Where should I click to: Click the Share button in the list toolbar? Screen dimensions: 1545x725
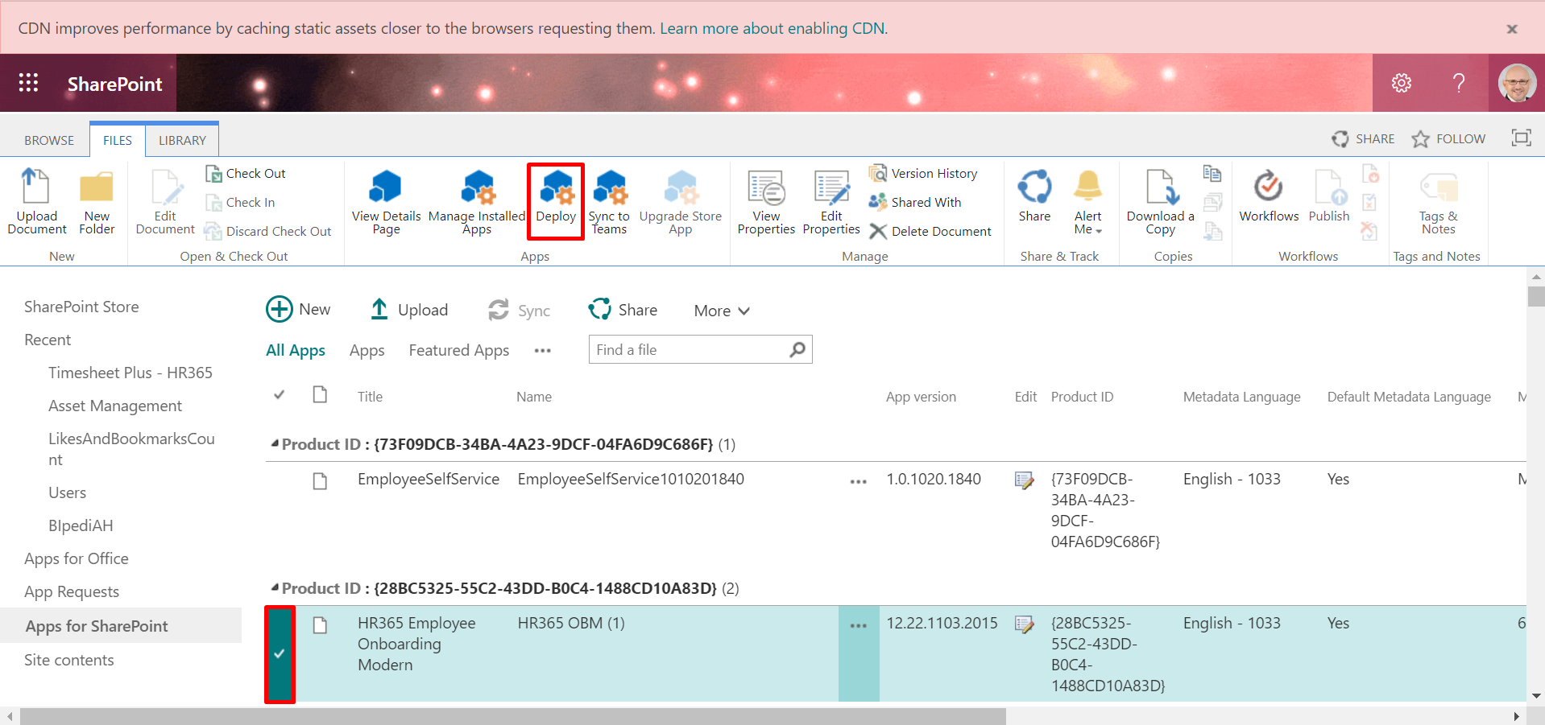pyautogui.click(x=623, y=310)
